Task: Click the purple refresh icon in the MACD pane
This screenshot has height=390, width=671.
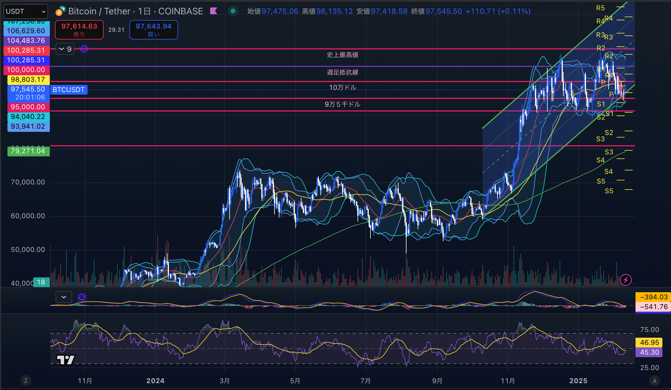Action: [x=82, y=297]
